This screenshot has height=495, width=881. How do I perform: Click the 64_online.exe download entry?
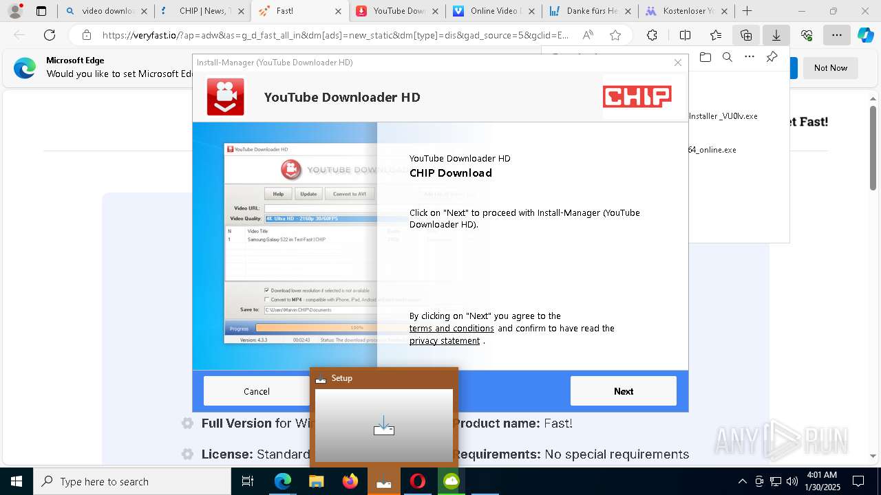pyautogui.click(x=712, y=150)
